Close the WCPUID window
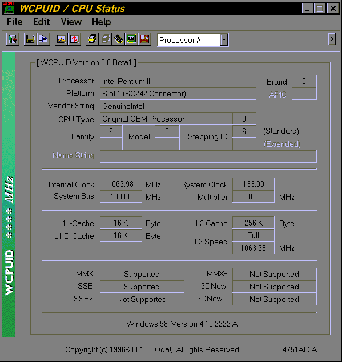This screenshot has width=342, height=362. pos(333,9)
